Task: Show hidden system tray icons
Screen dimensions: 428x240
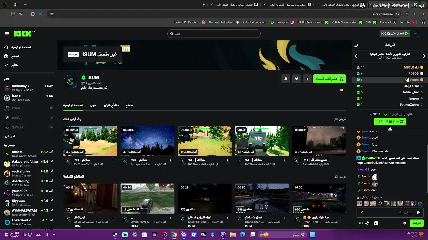Action: [54, 235]
